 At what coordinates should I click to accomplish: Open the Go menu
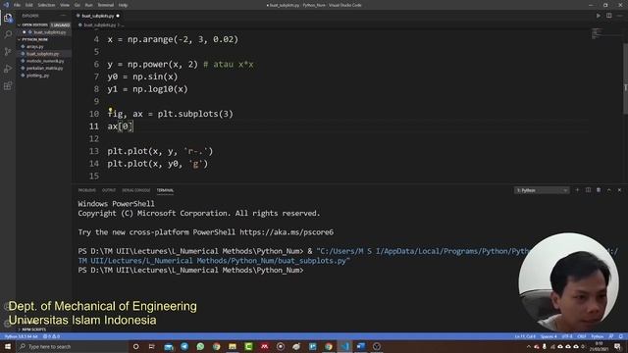[77, 5]
